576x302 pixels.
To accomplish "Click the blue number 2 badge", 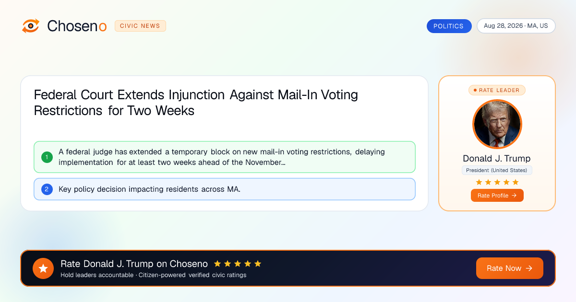I will pyautogui.click(x=47, y=189).
